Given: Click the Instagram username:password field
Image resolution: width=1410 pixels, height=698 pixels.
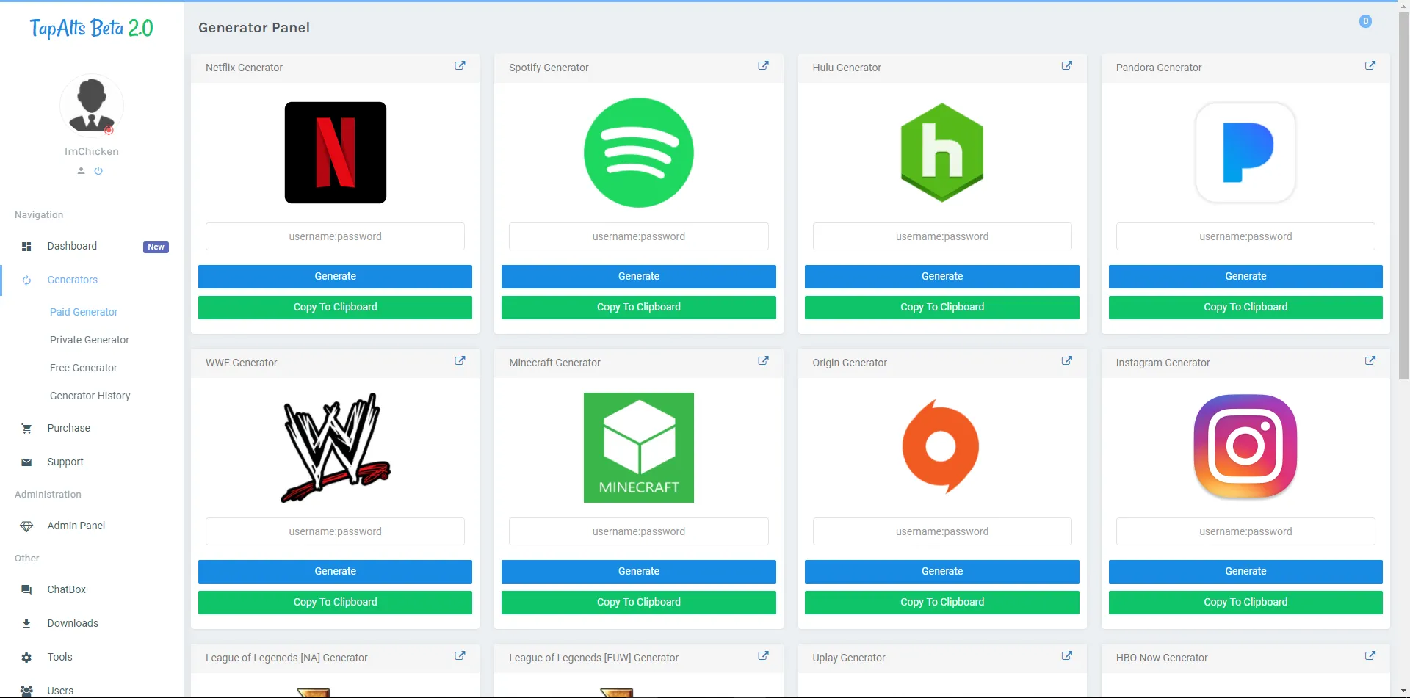Looking at the screenshot, I should click(1245, 531).
